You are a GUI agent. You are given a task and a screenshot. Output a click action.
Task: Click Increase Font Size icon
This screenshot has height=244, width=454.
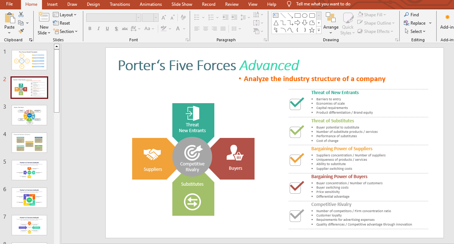point(164,17)
